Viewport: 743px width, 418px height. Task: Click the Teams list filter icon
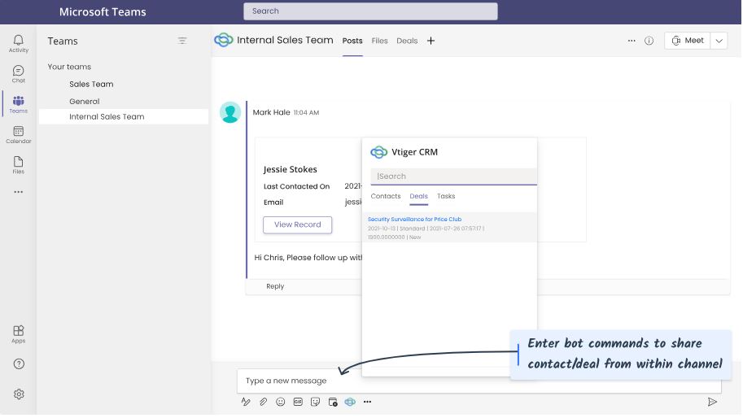[x=182, y=41]
